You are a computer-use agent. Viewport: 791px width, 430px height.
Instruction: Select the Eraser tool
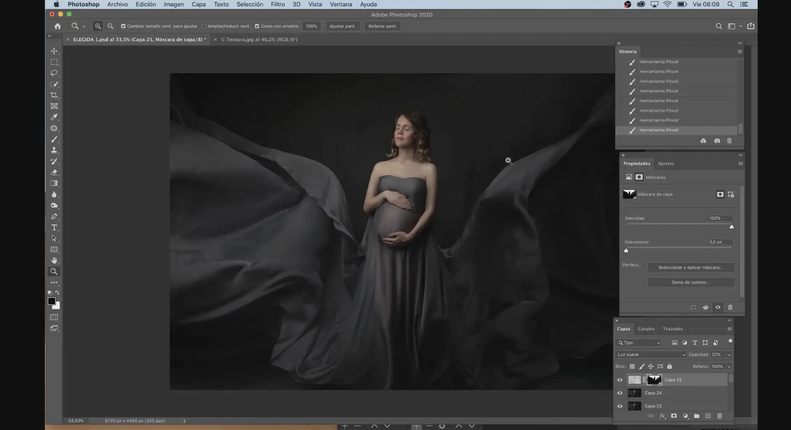[54, 173]
